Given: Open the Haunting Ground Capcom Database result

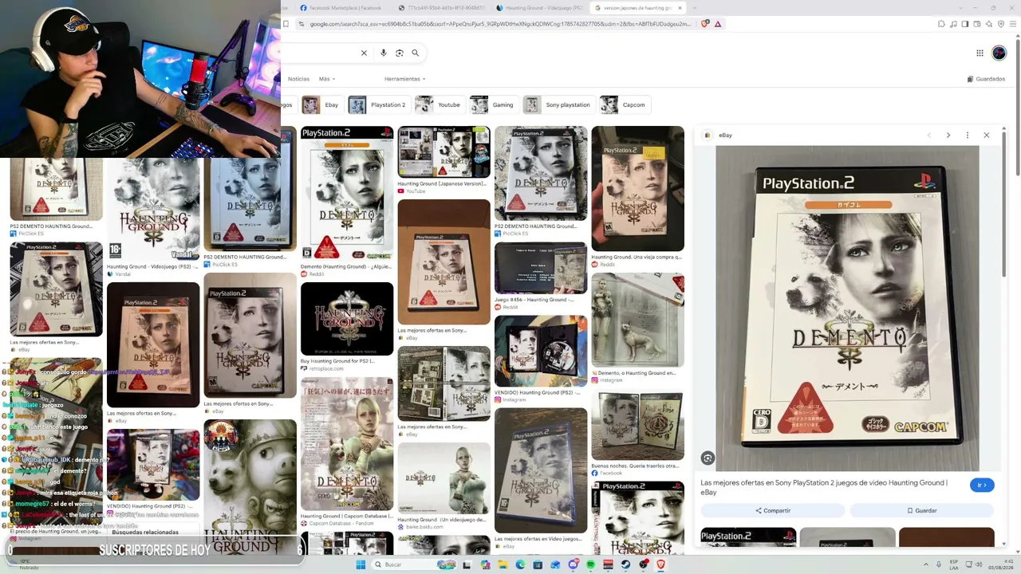Looking at the screenshot, I should 347,444.
